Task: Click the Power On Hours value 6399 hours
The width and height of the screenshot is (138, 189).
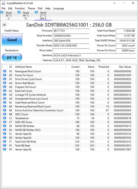Action: (126, 50)
